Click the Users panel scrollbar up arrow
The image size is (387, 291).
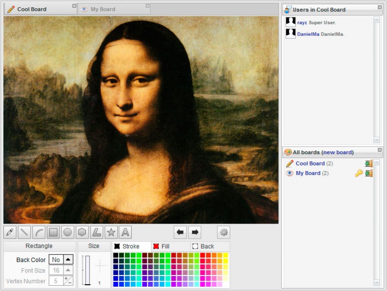point(376,19)
